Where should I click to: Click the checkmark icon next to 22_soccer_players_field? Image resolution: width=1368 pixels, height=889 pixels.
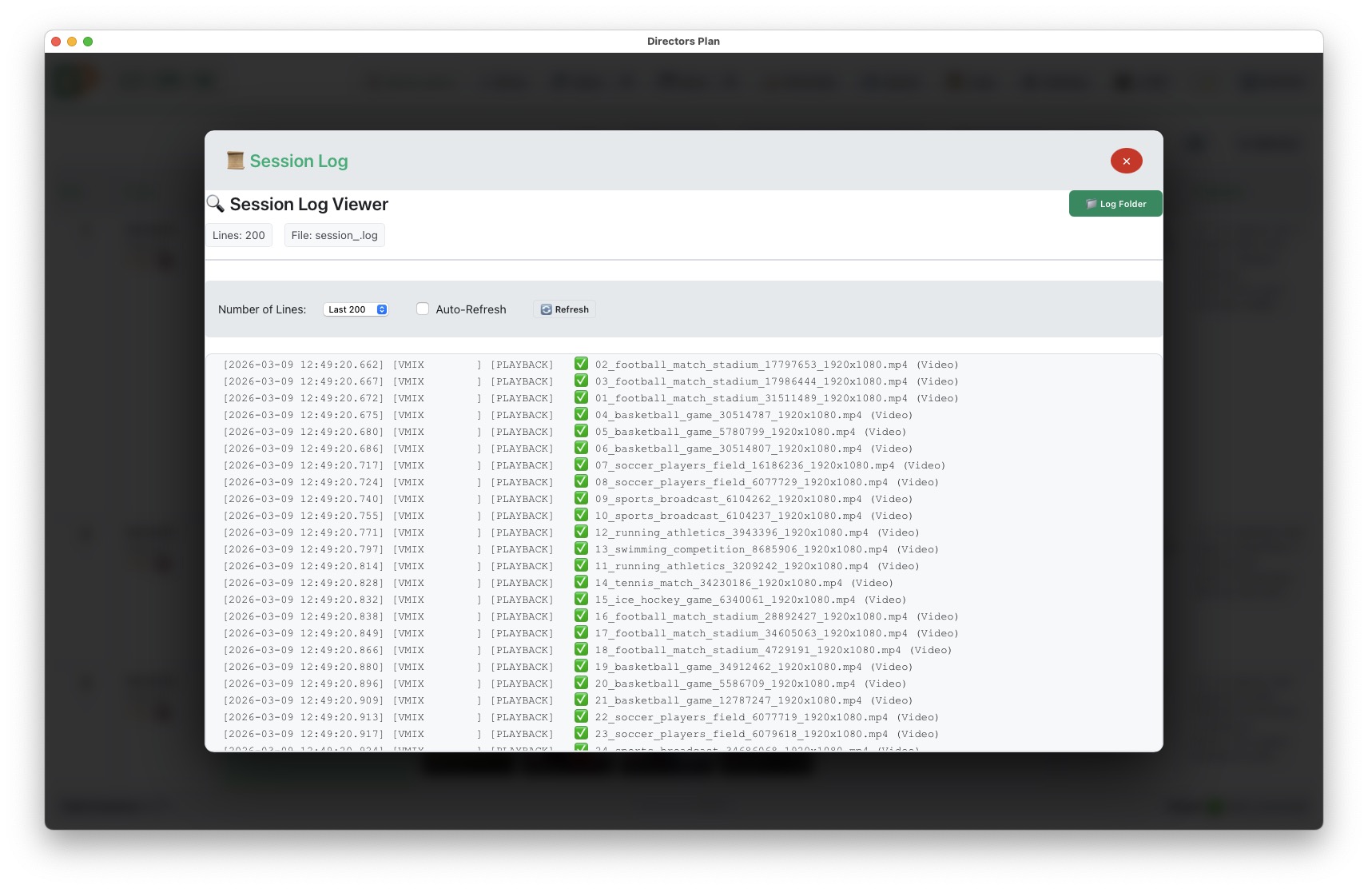coord(581,716)
